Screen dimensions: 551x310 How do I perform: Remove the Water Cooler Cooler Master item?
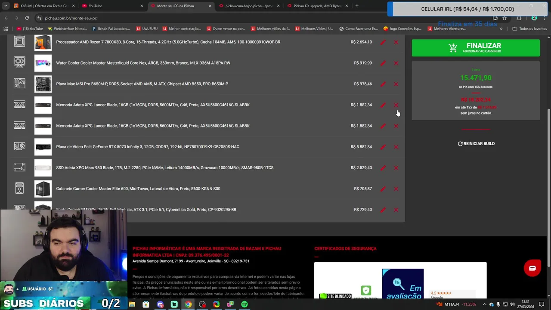tap(396, 63)
